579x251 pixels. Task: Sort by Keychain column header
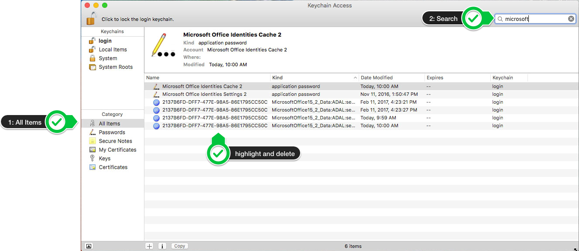(x=509, y=78)
